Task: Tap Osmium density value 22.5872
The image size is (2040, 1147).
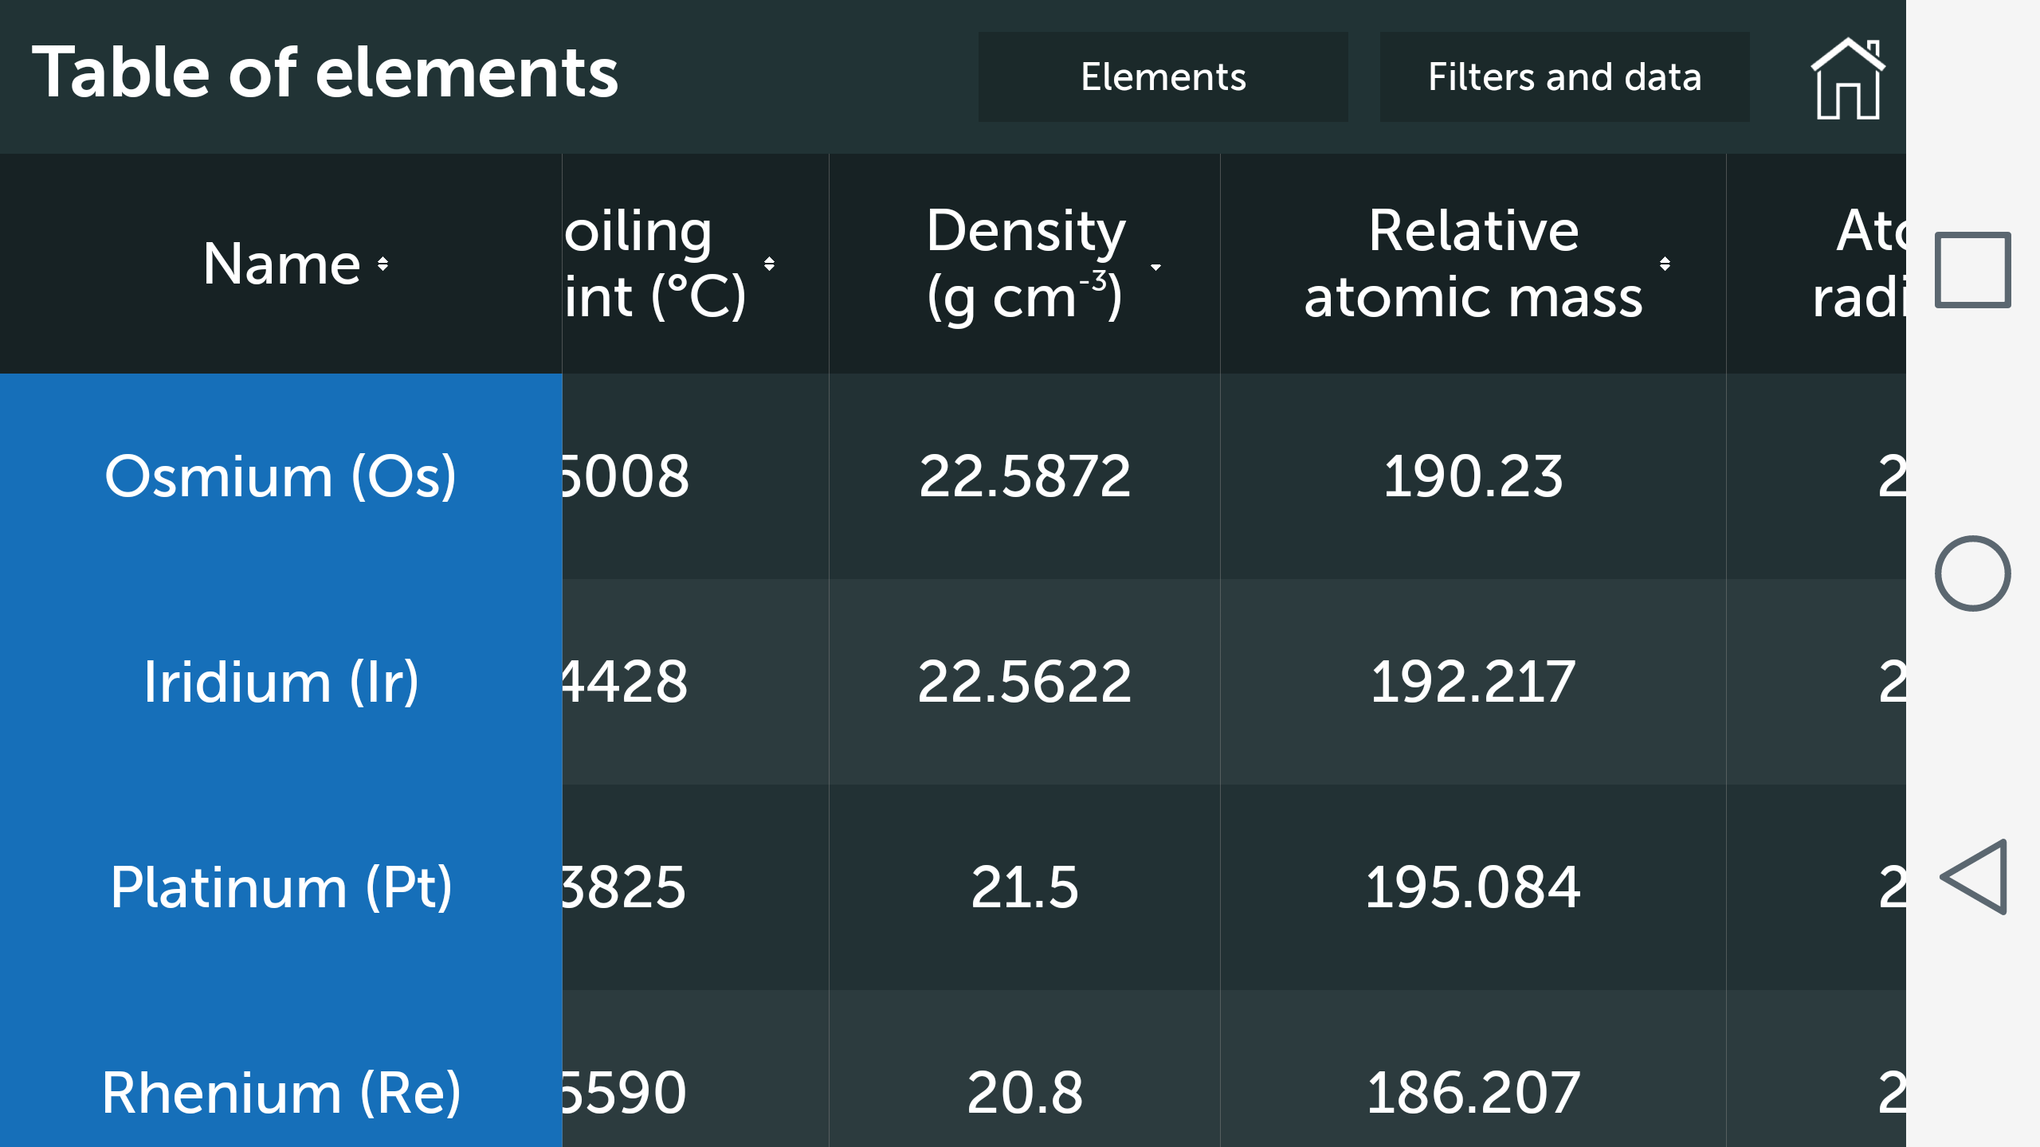Action: pos(1025,476)
